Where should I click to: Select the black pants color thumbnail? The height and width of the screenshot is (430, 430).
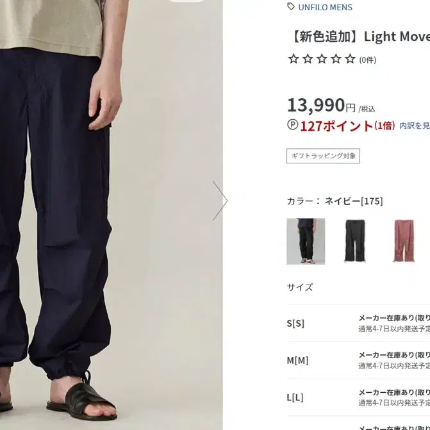point(355,242)
